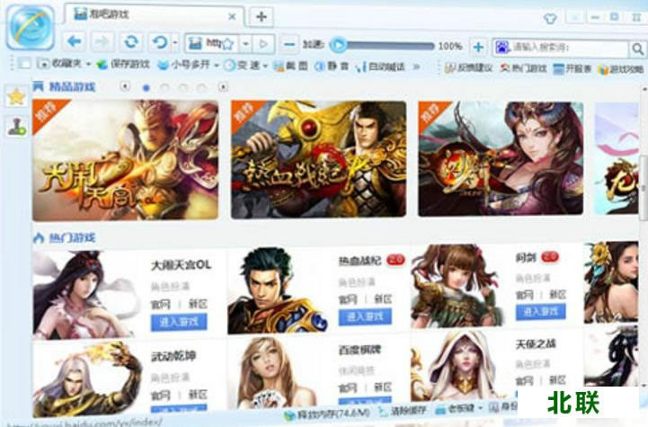Expand the address bar dropdown arrow
The height and width of the screenshot is (427, 648).
coord(244,43)
